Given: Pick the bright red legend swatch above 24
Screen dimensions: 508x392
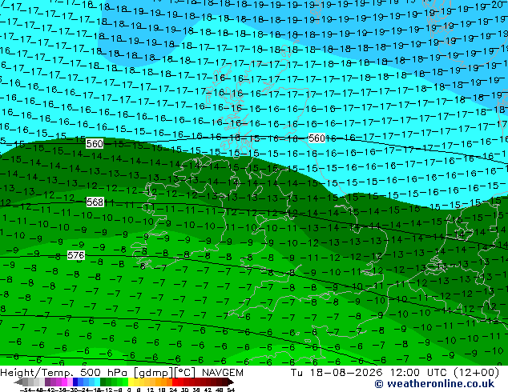Looking at the screenshot, I should [175, 382].
